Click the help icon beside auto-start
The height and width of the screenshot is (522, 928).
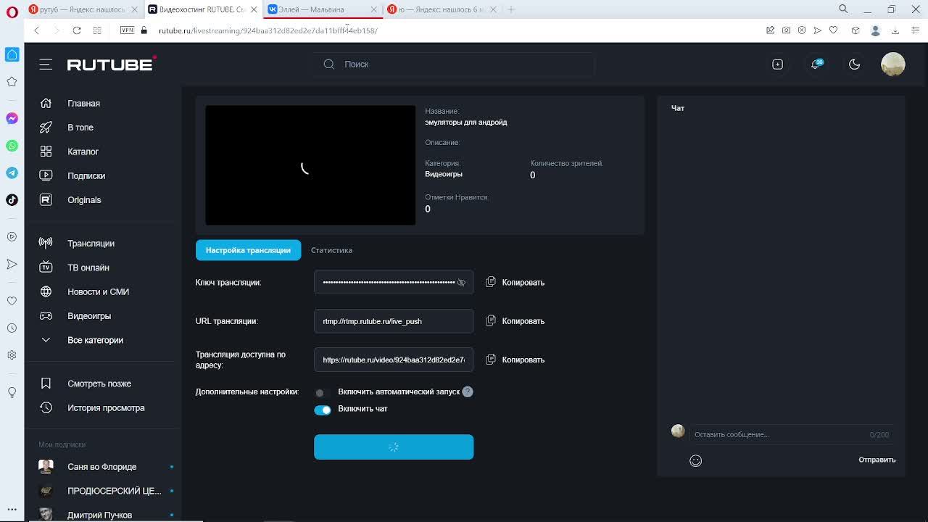tap(468, 391)
